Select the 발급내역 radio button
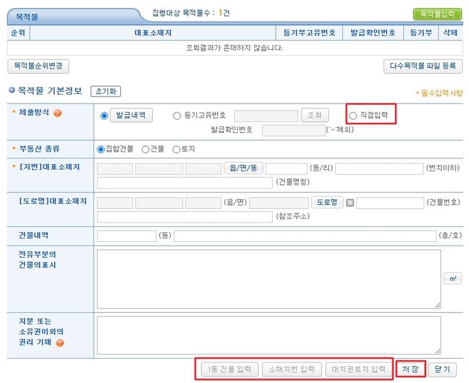 104,115
